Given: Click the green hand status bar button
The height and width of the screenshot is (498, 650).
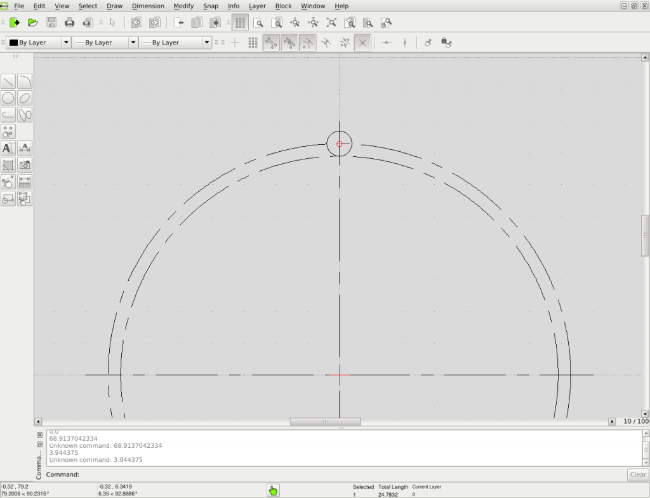Looking at the screenshot, I should tap(273, 490).
